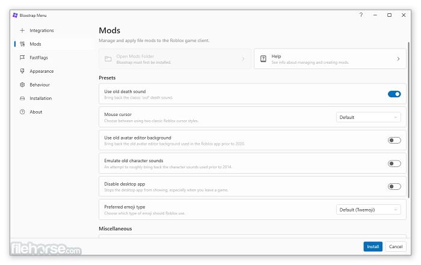Image resolution: width=421 pixels, height=265 pixels.
Task: Expand the Help card chevron
Action: 398,59
